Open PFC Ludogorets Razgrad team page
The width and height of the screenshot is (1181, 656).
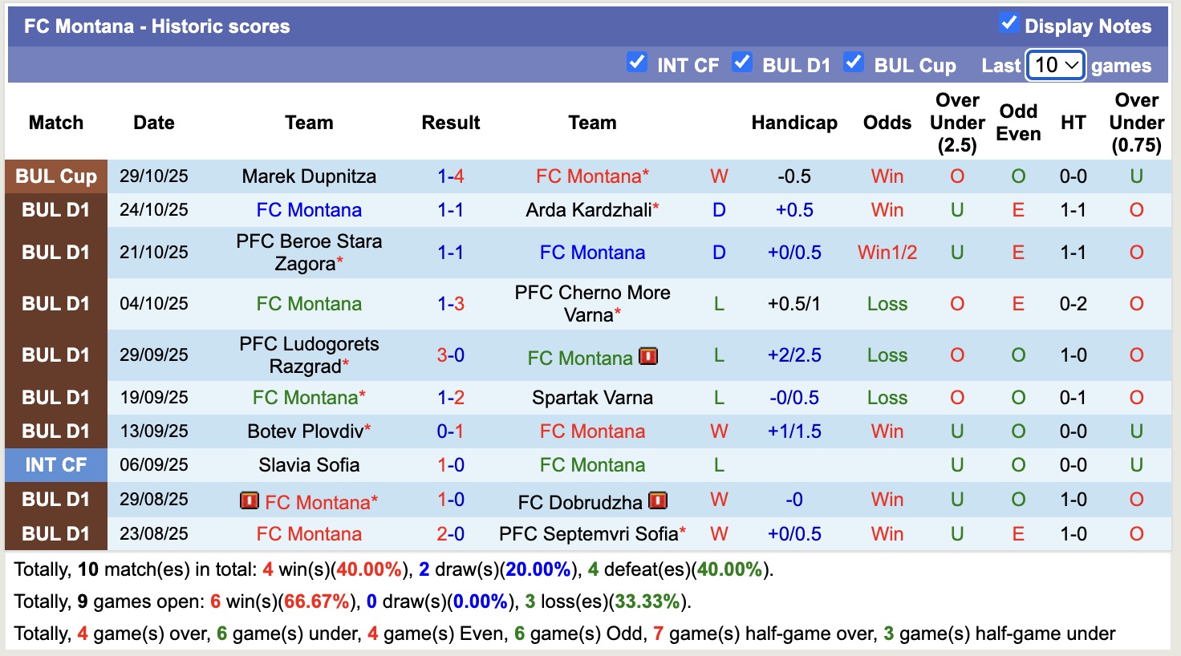[x=309, y=354]
